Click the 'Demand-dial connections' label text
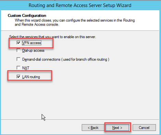The width and height of the screenshot is (161, 135). pyautogui.click(x=41, y=59)
